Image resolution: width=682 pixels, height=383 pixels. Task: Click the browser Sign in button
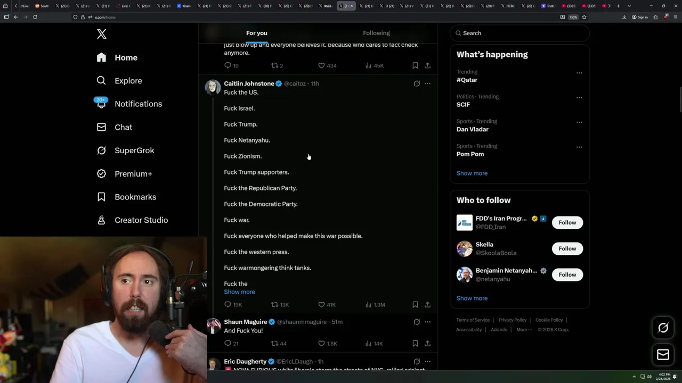[x=640, y=17]
